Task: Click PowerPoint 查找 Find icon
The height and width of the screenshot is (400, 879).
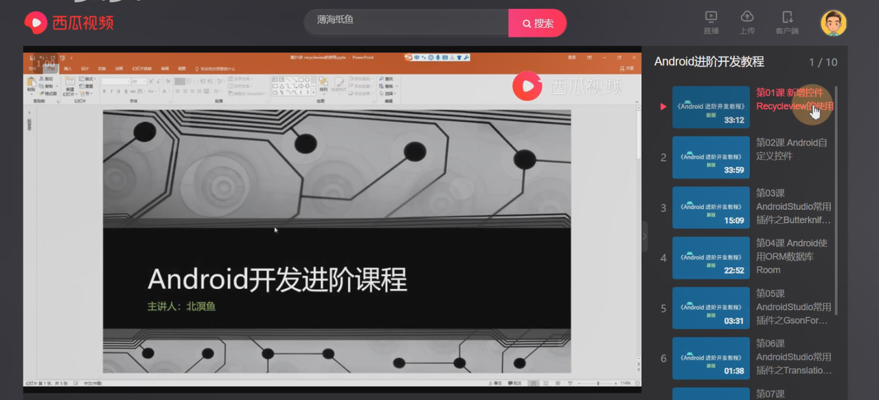Action: click(386, 79)
